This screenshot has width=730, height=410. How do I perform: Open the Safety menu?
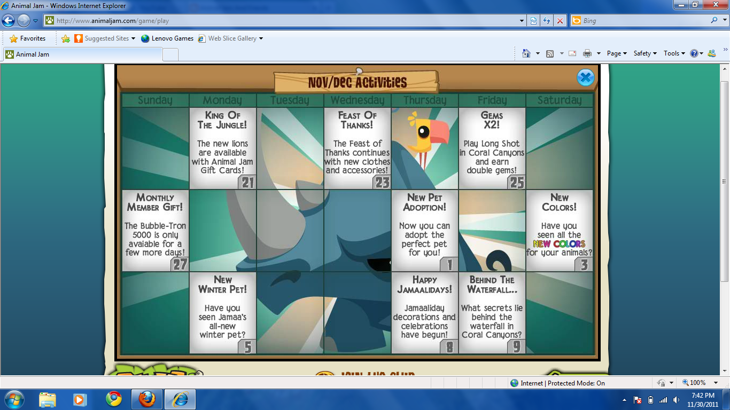645,53
